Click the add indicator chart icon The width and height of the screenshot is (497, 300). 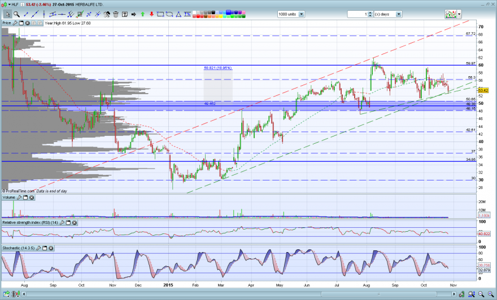[x=451, y=14]
